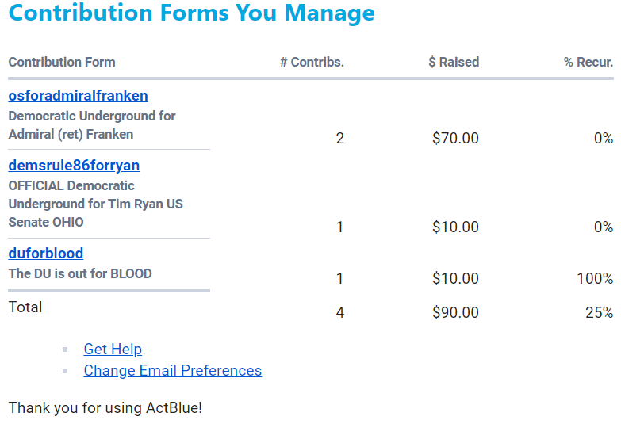Click 'The DU is out for BLOOD' text
Viewport: 621px width, 424px height.
pyautogui.click(x=80, y=274)
